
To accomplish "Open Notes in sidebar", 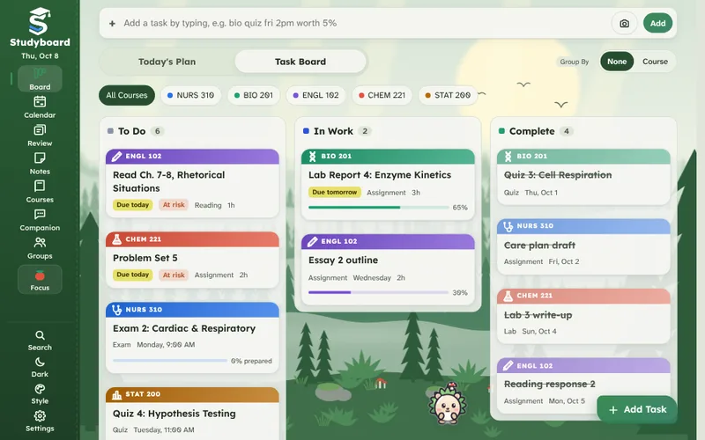I will click(x=40, y=164).
